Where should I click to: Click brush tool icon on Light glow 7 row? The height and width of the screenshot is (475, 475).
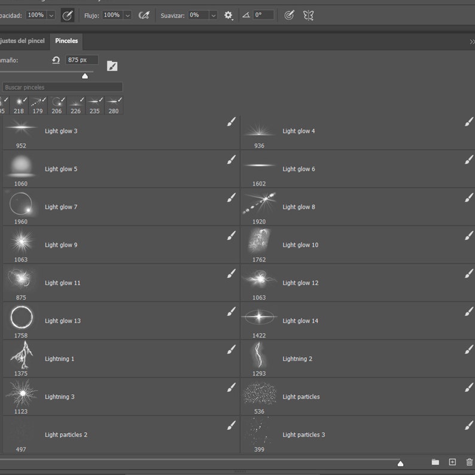click(x=231, y=197)
